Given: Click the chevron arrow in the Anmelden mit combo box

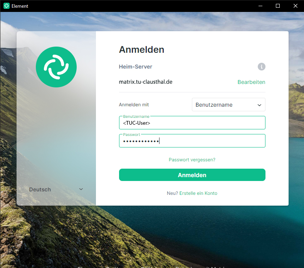Looking at the screenshot, I should [x=259, y=105].
